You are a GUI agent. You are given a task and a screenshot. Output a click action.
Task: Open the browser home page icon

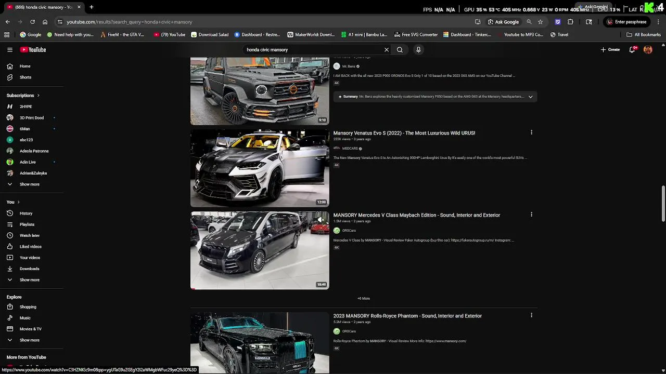tap(45, 22)
